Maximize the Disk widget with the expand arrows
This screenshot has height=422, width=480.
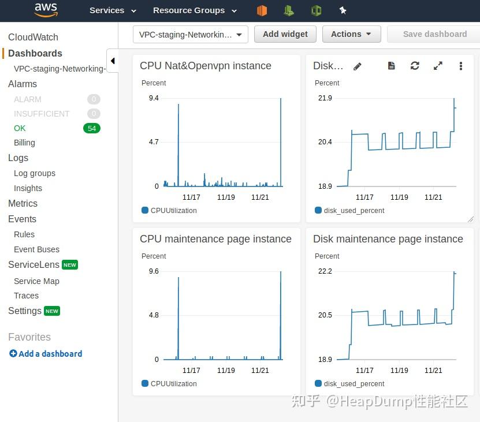(438, 66)
